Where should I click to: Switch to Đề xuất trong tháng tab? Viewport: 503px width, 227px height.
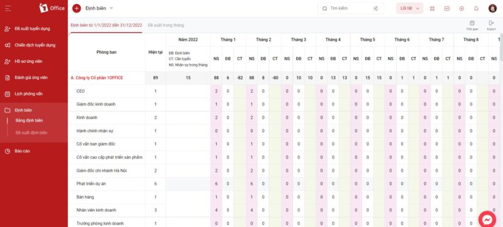tap(166, 25)
